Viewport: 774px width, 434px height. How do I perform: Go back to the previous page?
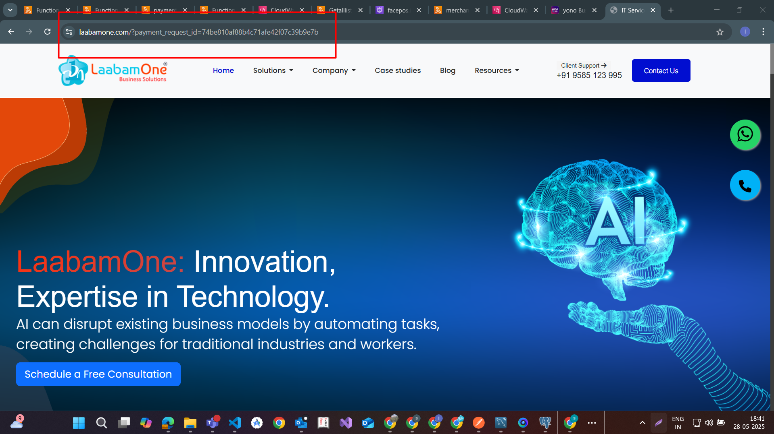[11, 32]
